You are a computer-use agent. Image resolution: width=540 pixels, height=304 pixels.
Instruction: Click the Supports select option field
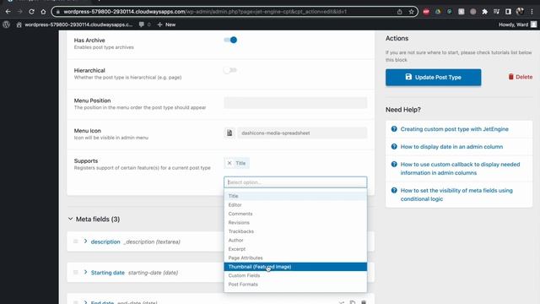295,182
